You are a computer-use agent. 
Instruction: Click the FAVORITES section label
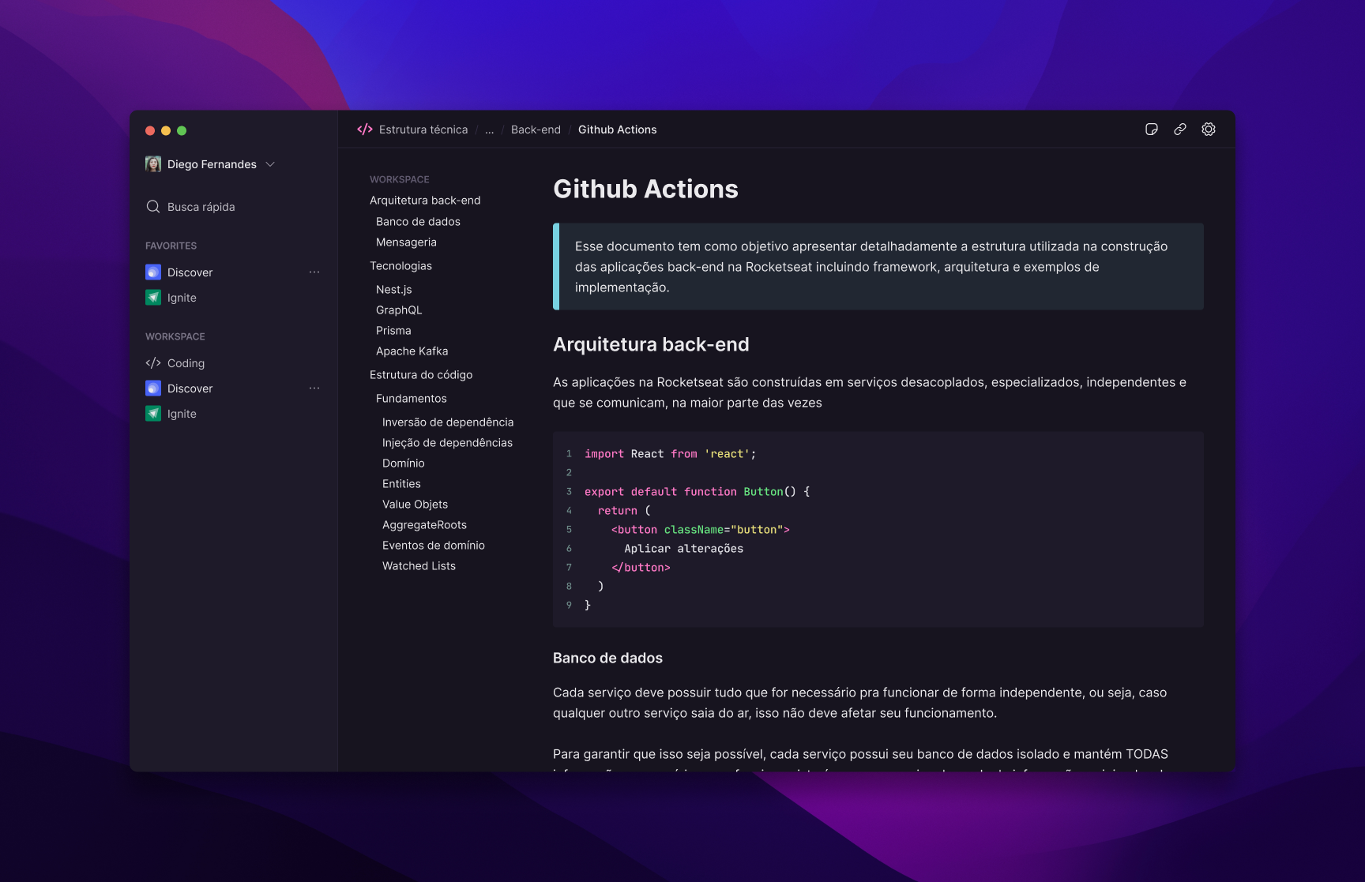pos(171,246)
